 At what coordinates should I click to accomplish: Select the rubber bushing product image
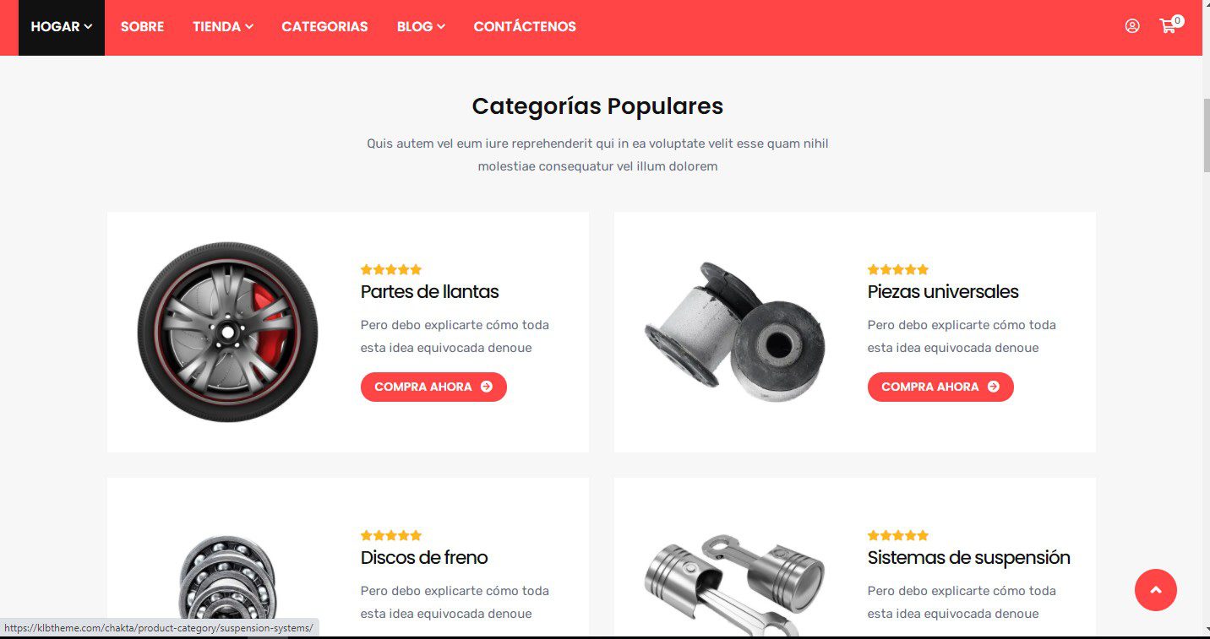pos(734,332)
